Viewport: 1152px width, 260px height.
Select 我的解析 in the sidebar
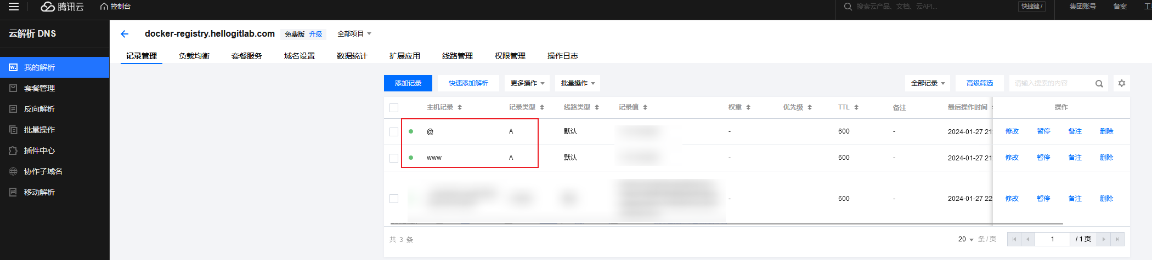pyautogui.click(x=55, y=67)
